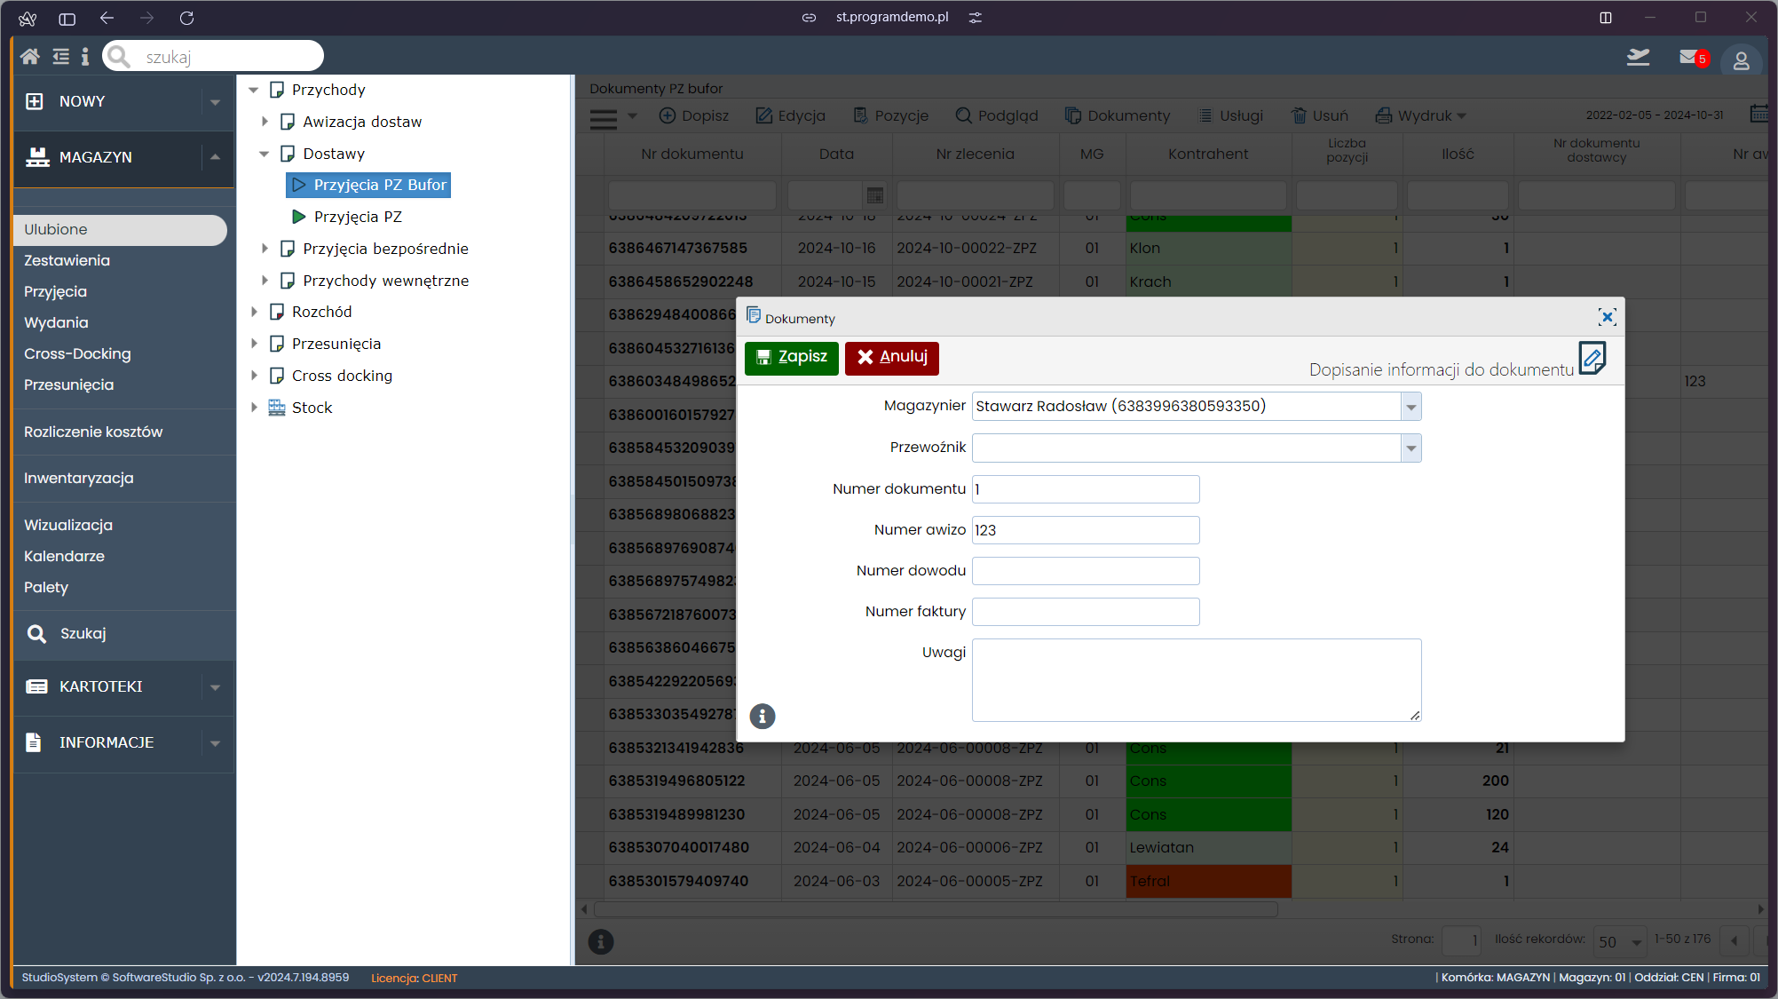
Task: Open the user profile avatar
Action: click(1741, 60)
